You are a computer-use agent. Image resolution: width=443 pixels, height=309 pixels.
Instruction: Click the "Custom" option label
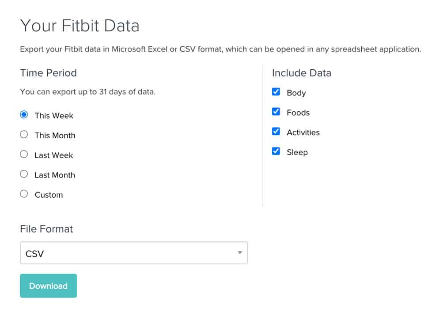(x=49, y=195)
